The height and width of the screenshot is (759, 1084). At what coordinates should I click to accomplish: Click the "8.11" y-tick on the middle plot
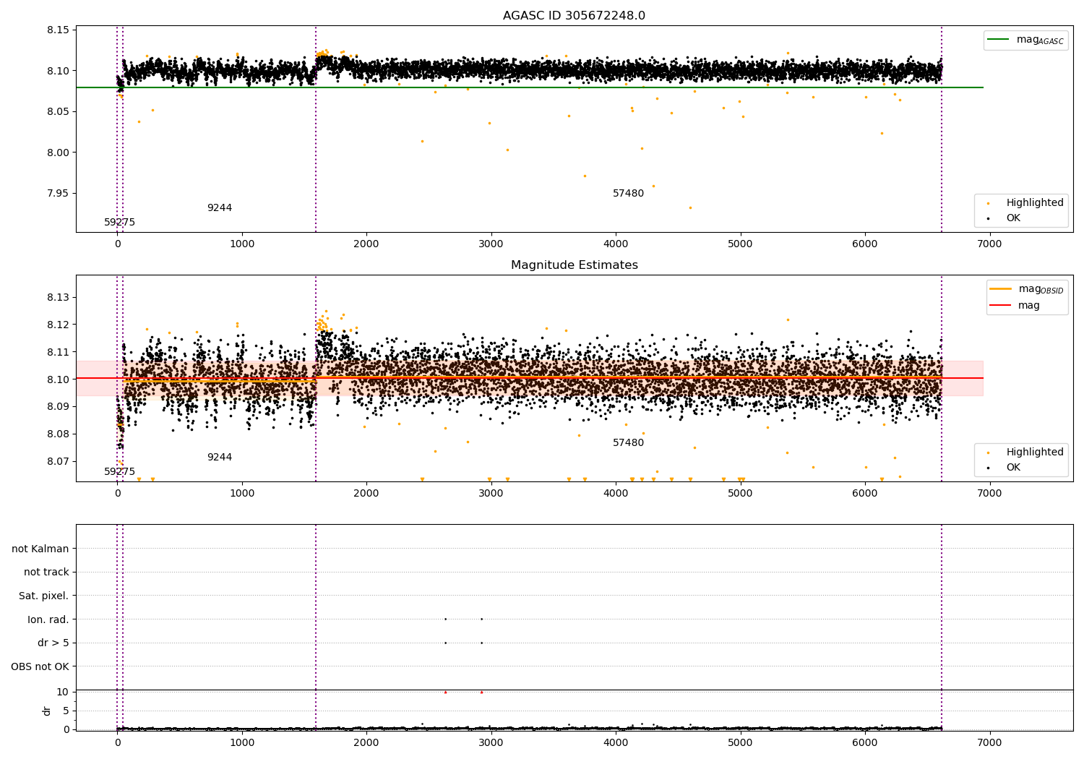click(58, 352)
